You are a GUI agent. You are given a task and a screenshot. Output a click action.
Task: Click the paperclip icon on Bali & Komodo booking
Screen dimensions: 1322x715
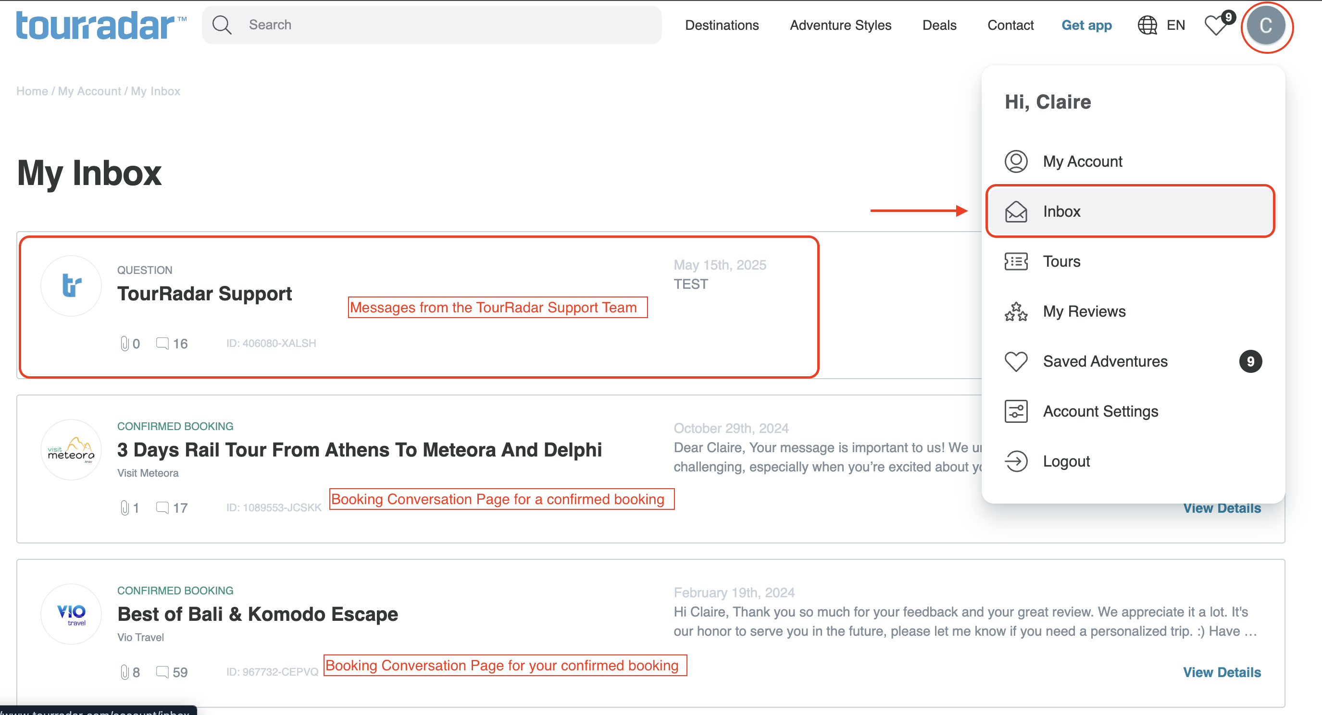[125, 671]
